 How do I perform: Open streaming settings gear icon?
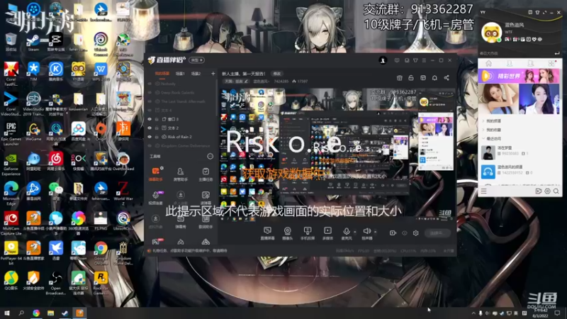tap(416, 233)
